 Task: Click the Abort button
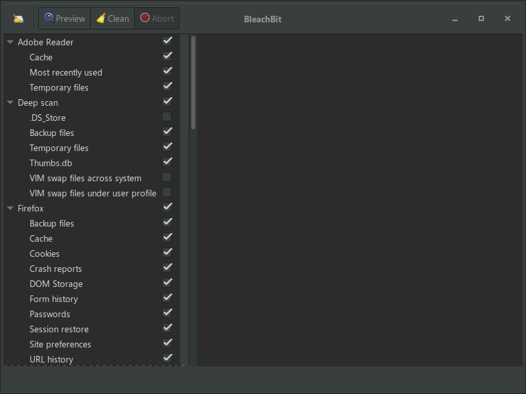click(156, 18)
